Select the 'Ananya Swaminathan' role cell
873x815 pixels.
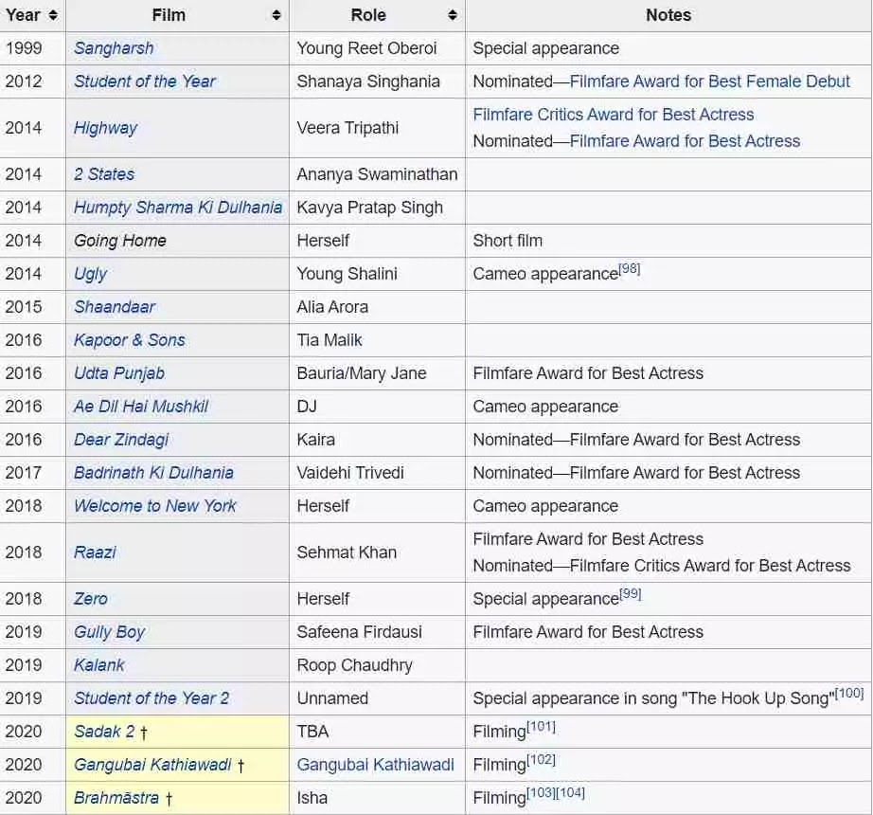(377, 174)
